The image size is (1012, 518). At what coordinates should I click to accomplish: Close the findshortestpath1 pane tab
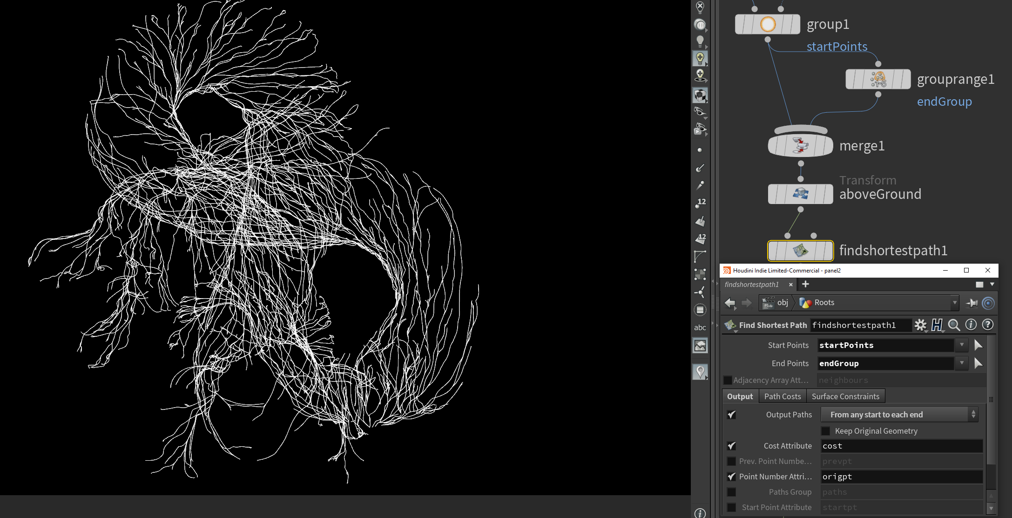(790, 285)
